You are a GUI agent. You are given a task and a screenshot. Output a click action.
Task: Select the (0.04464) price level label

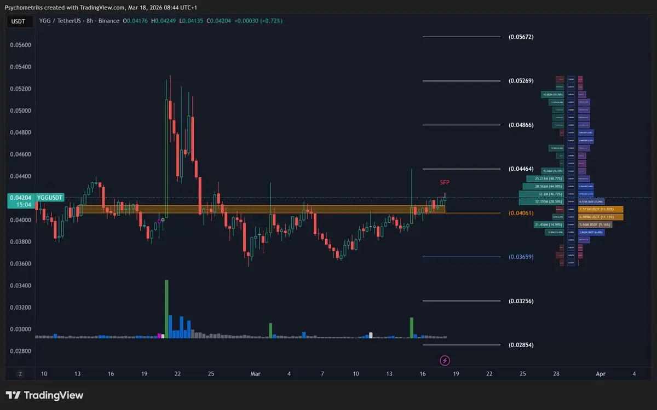(x=521, y=169)
